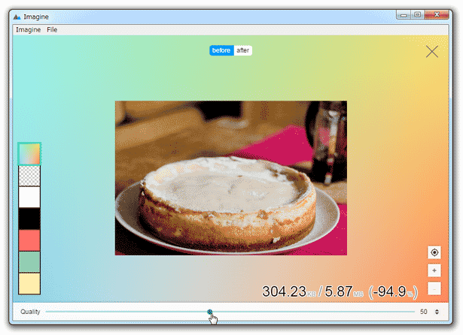The width and height of the screenshot is (463, 335).
Task: Select the white background swatch
Action: 29,197
